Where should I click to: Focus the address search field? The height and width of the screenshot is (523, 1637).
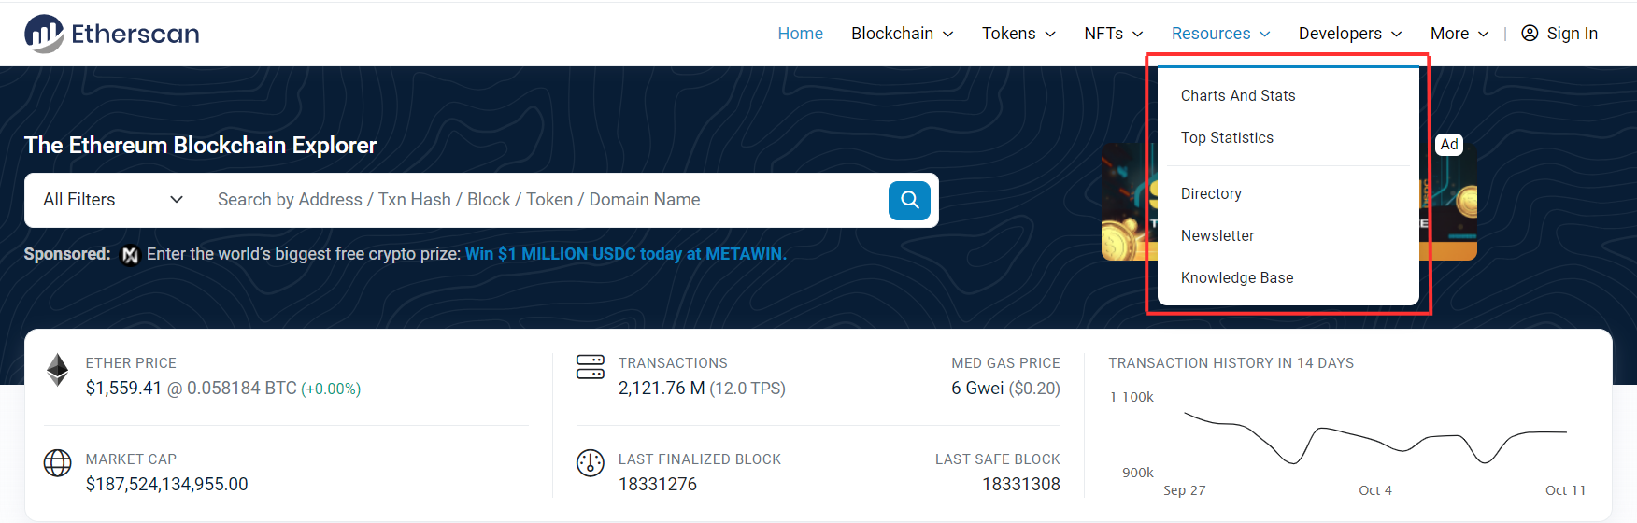tap(547, 200)
